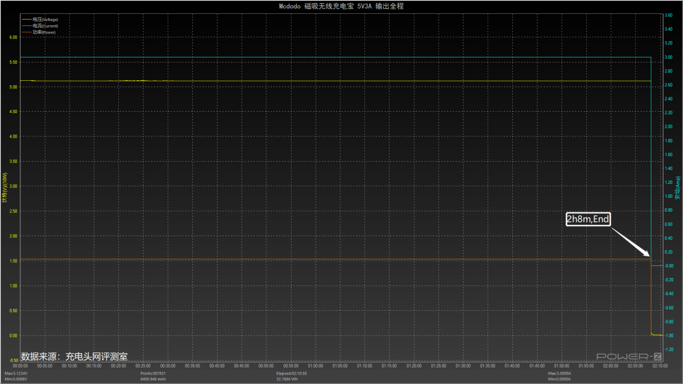
Task: Click the 3.00 label on current axis
Action: point(668,57)
